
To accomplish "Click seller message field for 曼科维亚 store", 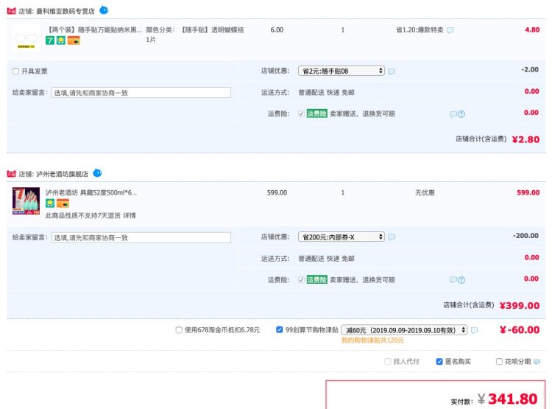I will tap(141, 93).
